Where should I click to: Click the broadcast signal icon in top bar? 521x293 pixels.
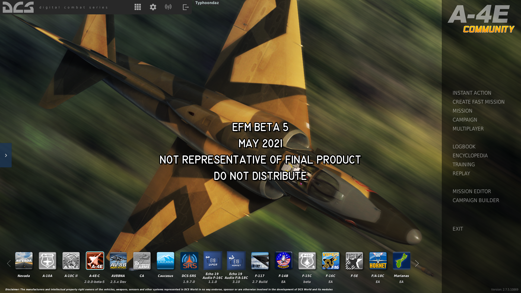coord(168,7)
